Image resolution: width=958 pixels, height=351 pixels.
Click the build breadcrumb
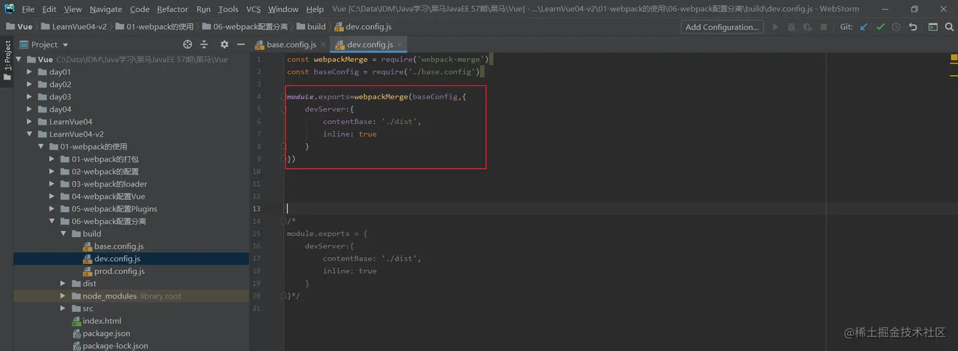coord(310,27)
